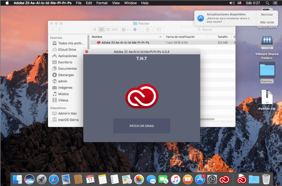Viewport: 282px width, 186px height.
Task: Open System Preferences from the Dock
Action: (x=212, y=179)
